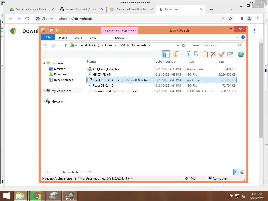268x201 pixels.
Task: Click the red X Delete toolbar icon
Action: click(x=213, y=54)
